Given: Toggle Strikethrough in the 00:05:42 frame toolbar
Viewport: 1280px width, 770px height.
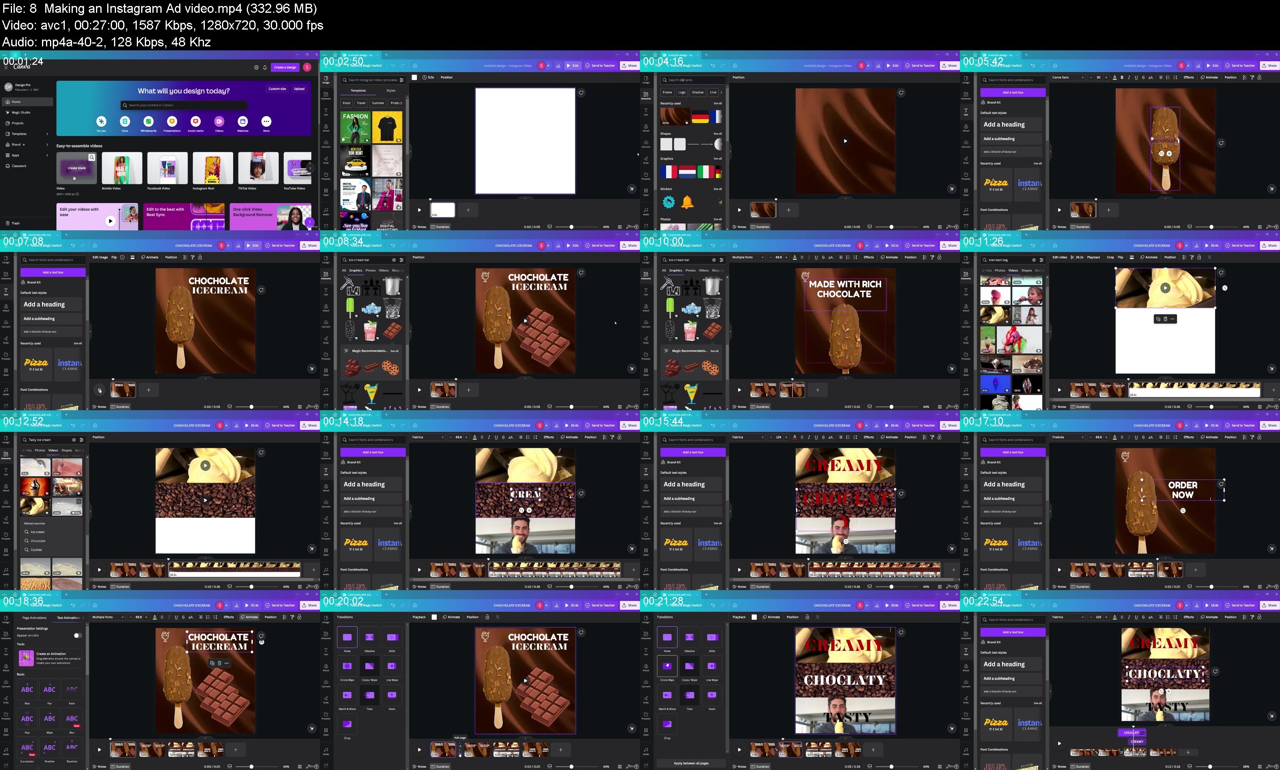Looking at the screenshot, I should click(1144, 77).
